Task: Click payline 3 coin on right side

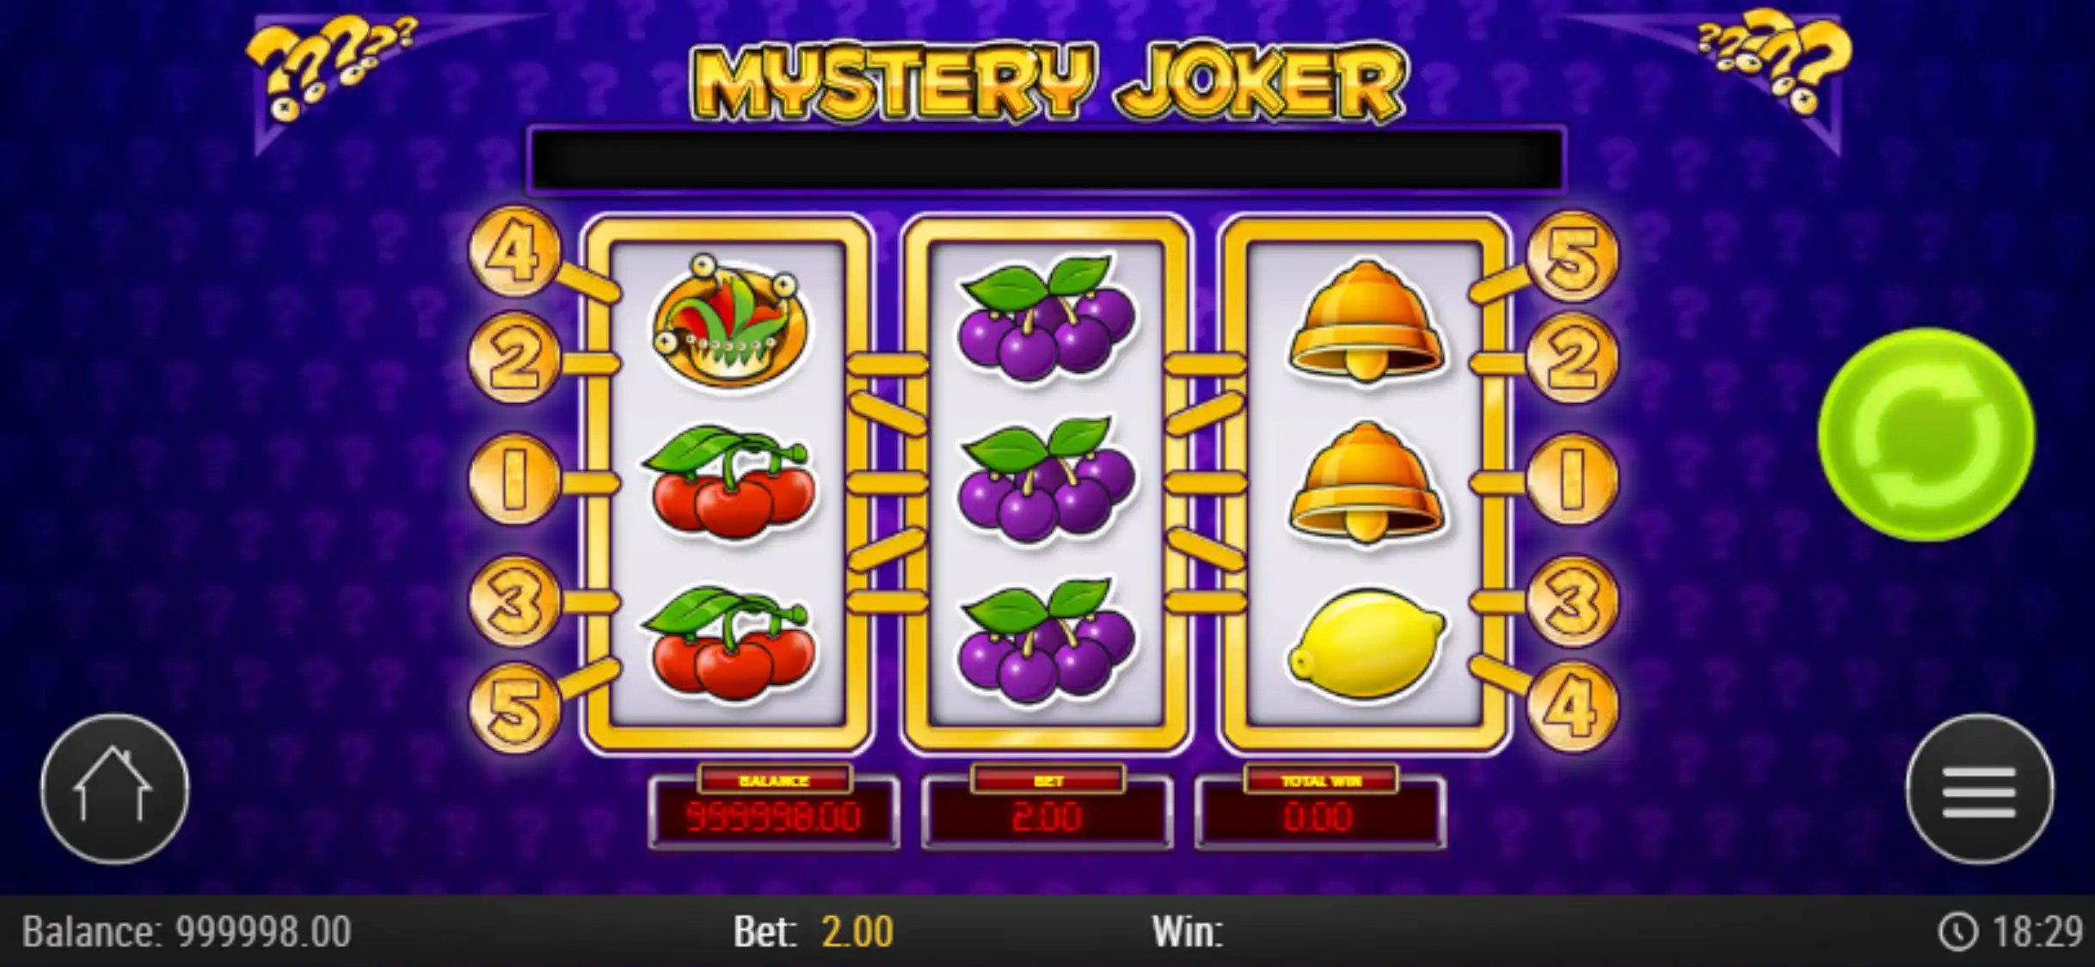Action: [x=1572, y=600]
